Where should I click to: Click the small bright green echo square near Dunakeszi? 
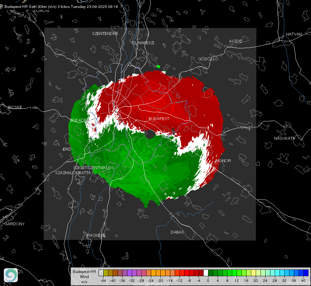click(x=158, y=66)
